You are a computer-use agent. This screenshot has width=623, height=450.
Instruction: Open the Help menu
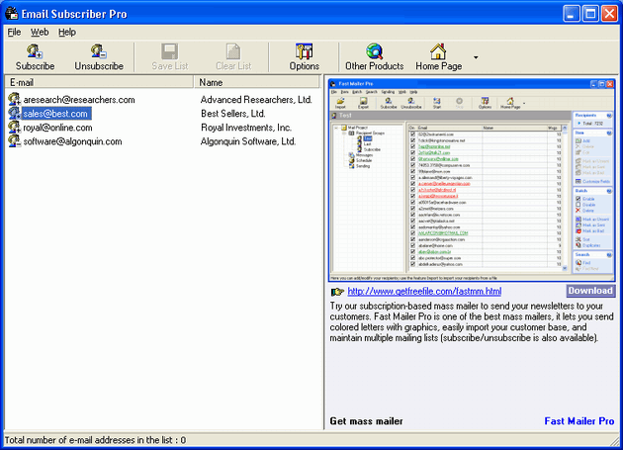point(66,32)
